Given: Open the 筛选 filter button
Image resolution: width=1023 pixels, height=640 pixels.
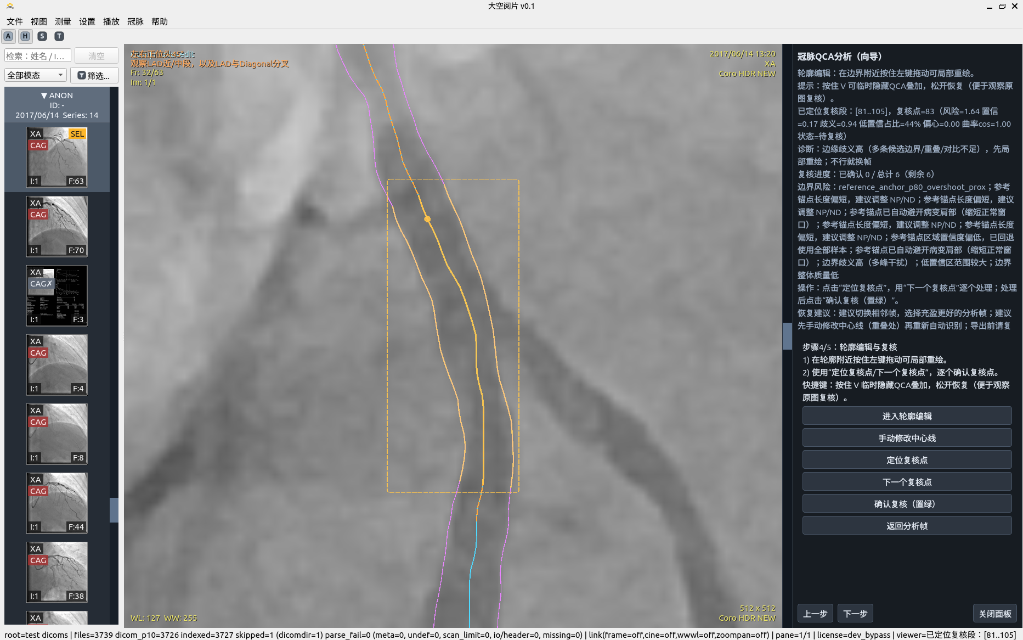Looking at the screenshot, I should click(x=94, y=75).
